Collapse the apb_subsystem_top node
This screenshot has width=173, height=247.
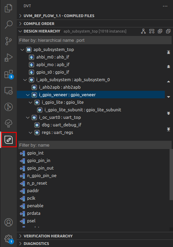pos(22,50)
